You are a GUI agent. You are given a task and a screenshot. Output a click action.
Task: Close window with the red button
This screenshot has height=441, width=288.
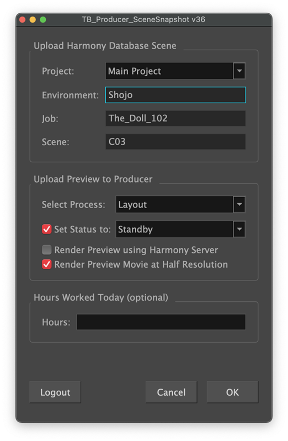click(x=23, y=20)
